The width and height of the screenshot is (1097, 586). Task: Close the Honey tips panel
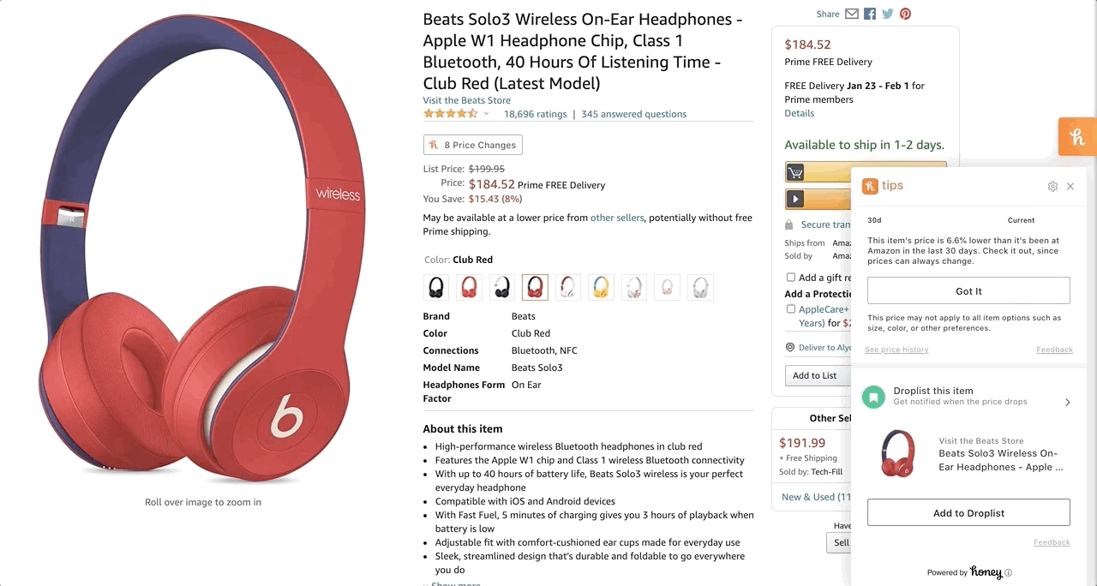click(x=1070, y=187)
